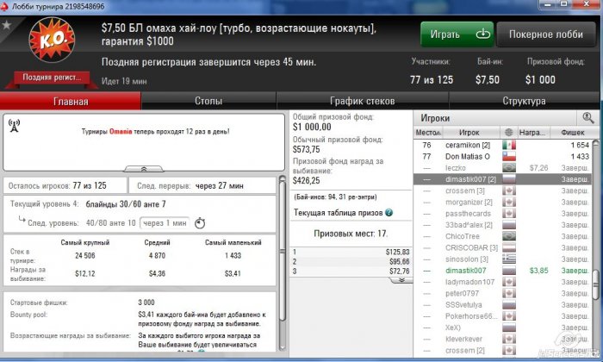Click the prize table help icon
603x362 pixels.
[x=389, y=212]
